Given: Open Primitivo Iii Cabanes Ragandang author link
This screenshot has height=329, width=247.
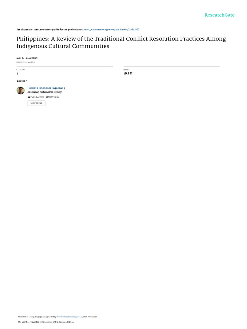Looking at the screenshot, I should pos(46,88).
